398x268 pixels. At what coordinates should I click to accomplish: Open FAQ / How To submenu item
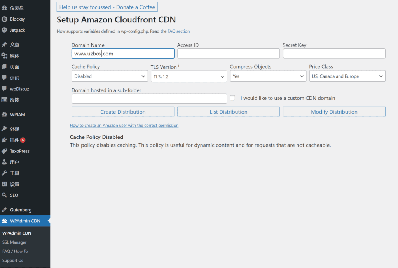tap(15, 251)
